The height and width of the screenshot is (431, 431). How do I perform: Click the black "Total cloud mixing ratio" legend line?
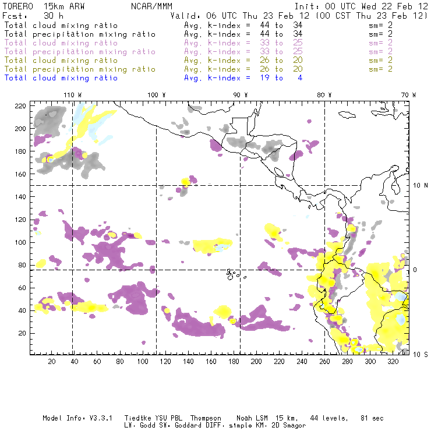(61, 25)
